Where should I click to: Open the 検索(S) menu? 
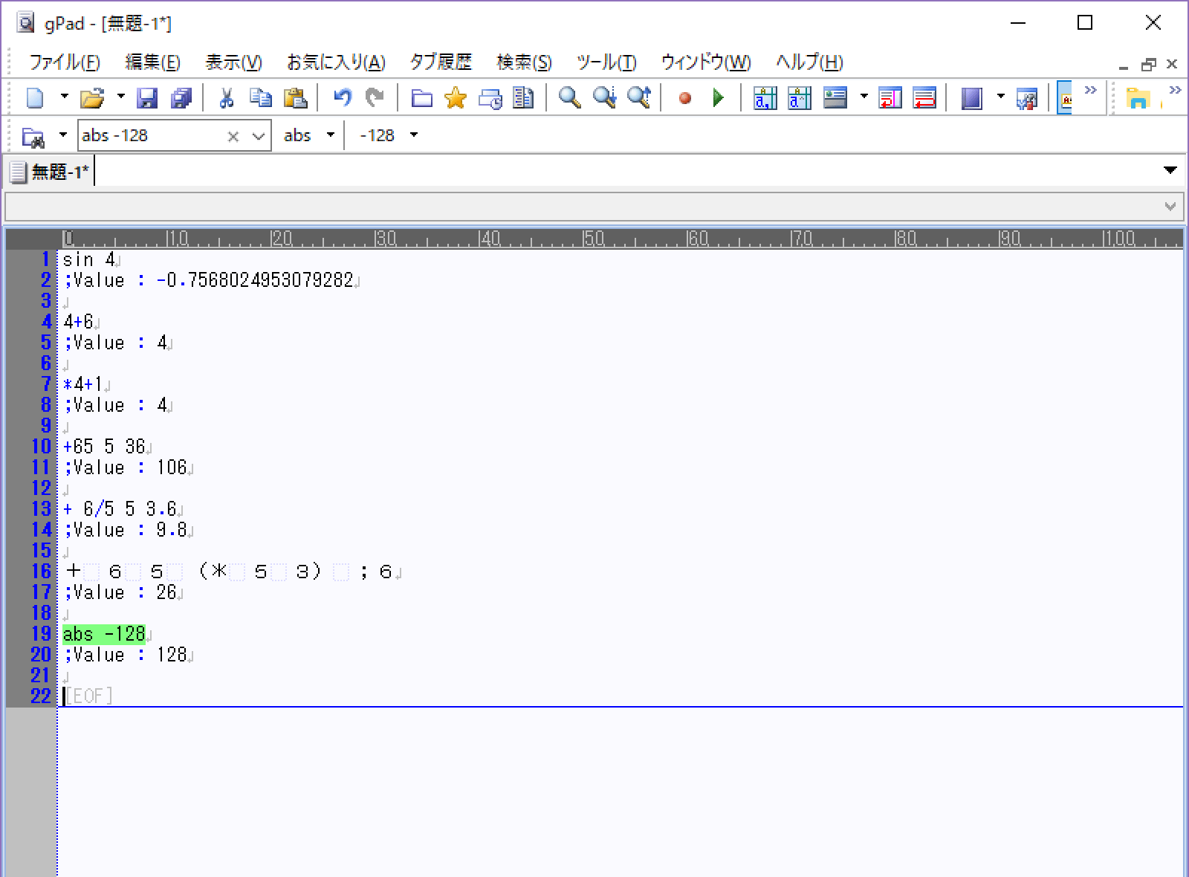pos(524,62)
